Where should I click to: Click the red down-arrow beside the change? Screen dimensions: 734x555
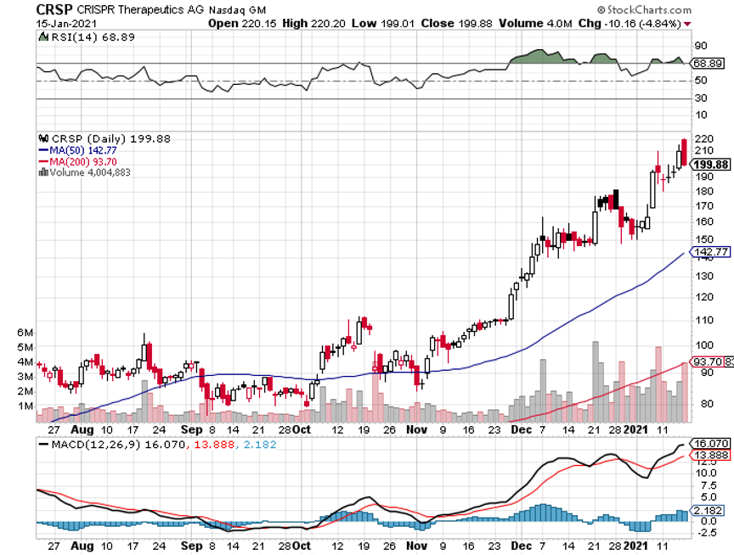[687, 24]
